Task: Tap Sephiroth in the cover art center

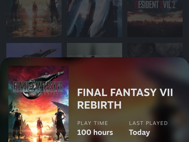Action: click(39, 127)
